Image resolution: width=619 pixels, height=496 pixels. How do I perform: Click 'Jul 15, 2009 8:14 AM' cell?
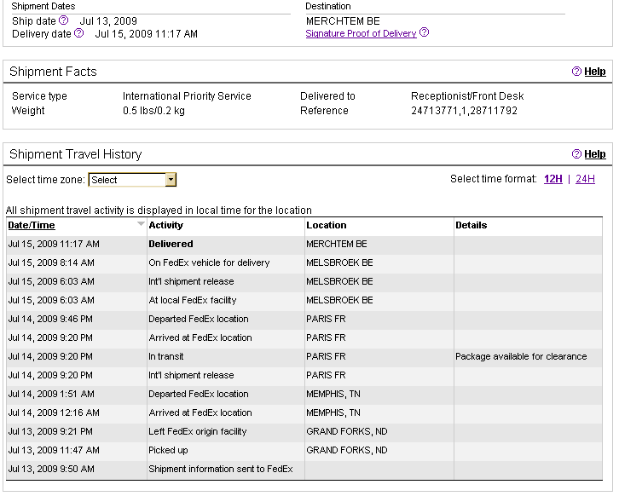pos(51,262)
